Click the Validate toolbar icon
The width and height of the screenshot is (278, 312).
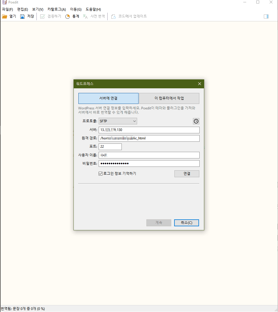pyautogui.click(x=43, y=16)
